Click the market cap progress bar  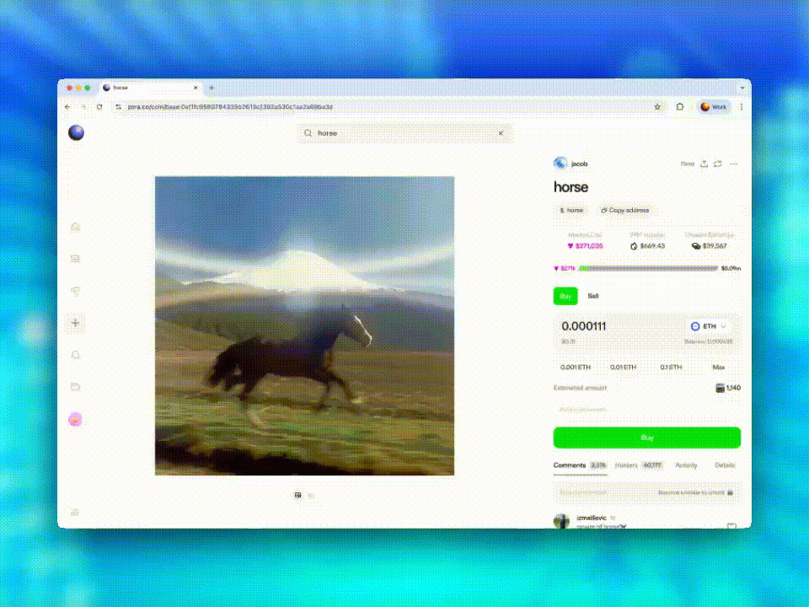pos(649,268)
